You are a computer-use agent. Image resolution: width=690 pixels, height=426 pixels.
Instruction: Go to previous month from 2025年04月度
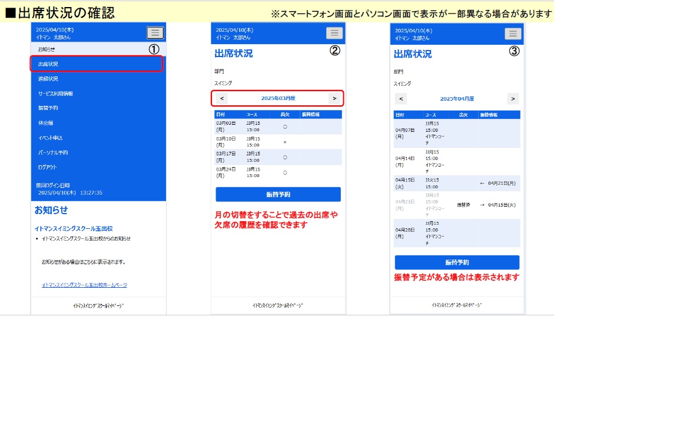[x=401, y=99]
